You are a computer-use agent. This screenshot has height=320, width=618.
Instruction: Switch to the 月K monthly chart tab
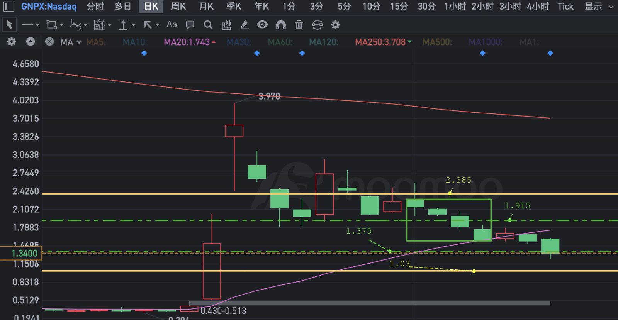click(206, 7)
